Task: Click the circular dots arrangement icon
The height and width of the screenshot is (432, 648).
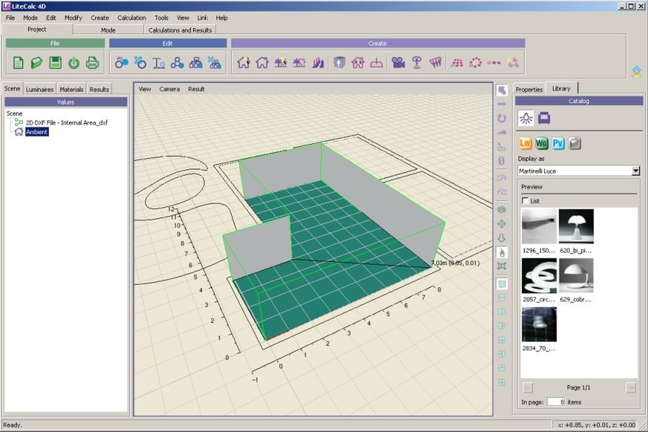Action: (475, 63)
